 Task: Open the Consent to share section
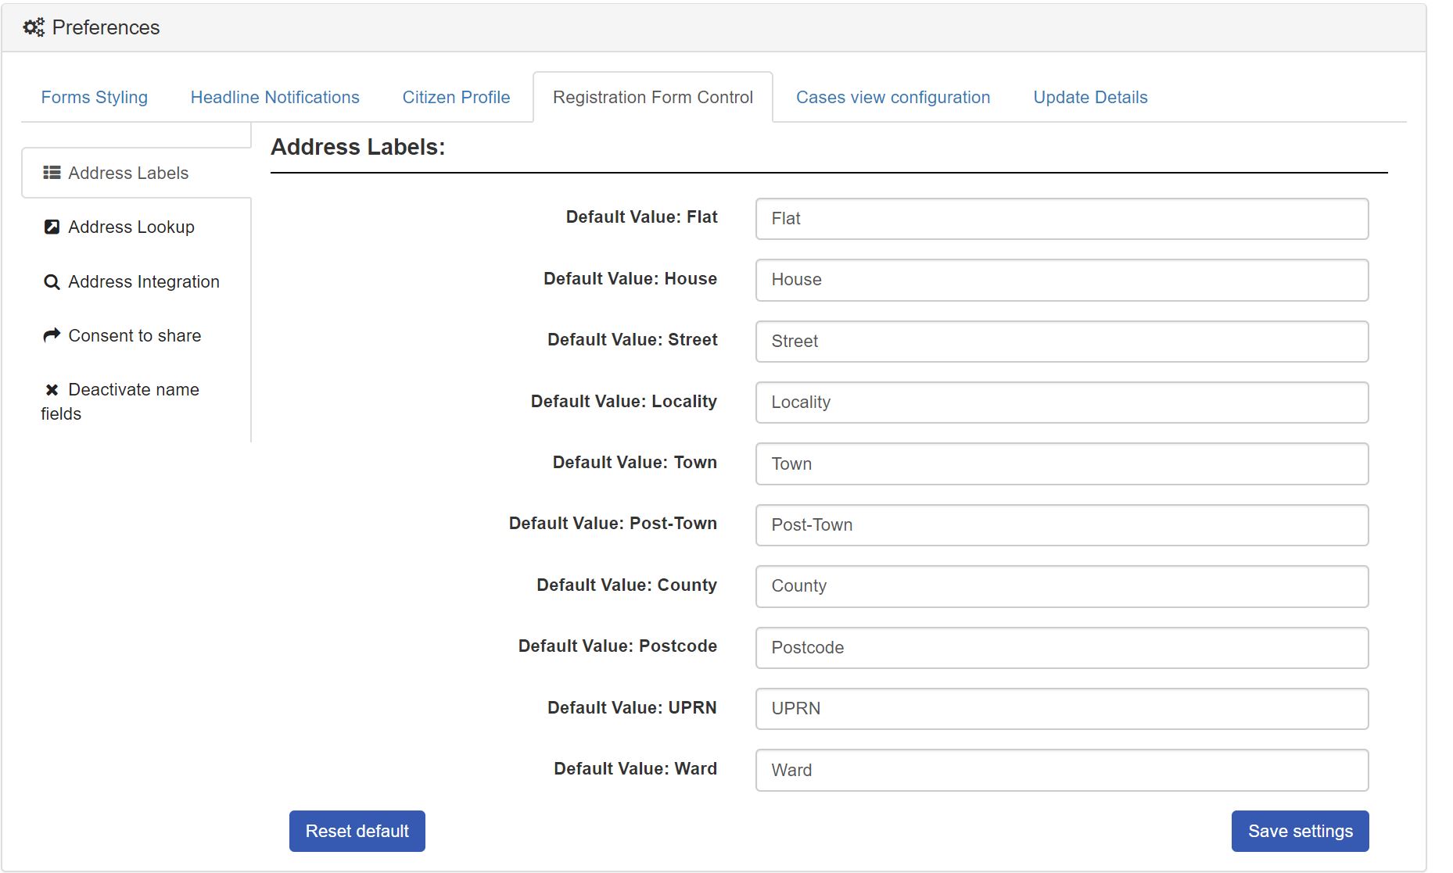coord(135,335)
